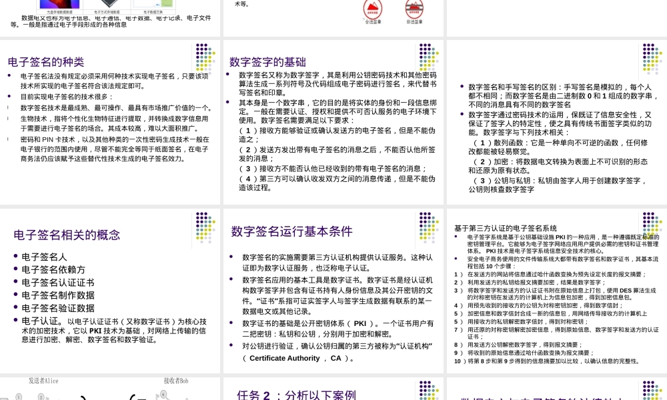
Task: Select the slide titled 数字签名运行基本条件
Action: point(333,291)
